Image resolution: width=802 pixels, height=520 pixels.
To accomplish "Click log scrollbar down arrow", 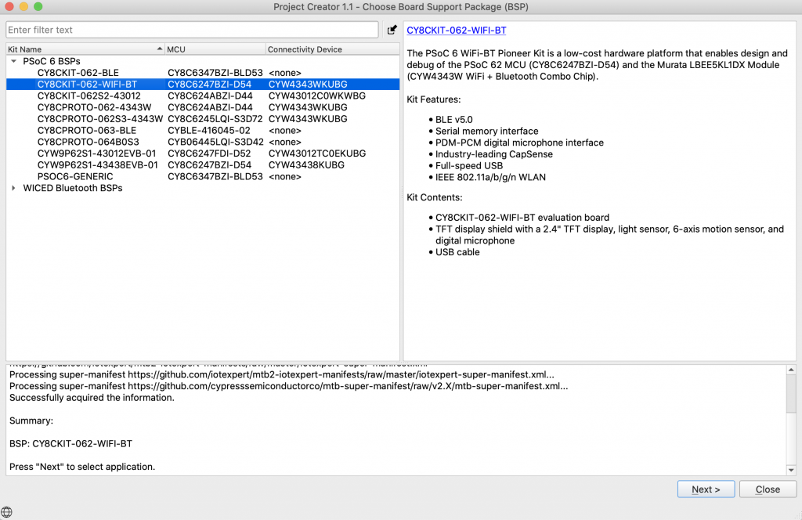I will tap(791, 470).
